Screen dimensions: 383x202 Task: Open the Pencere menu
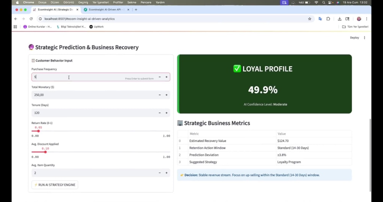pos(146,2)
